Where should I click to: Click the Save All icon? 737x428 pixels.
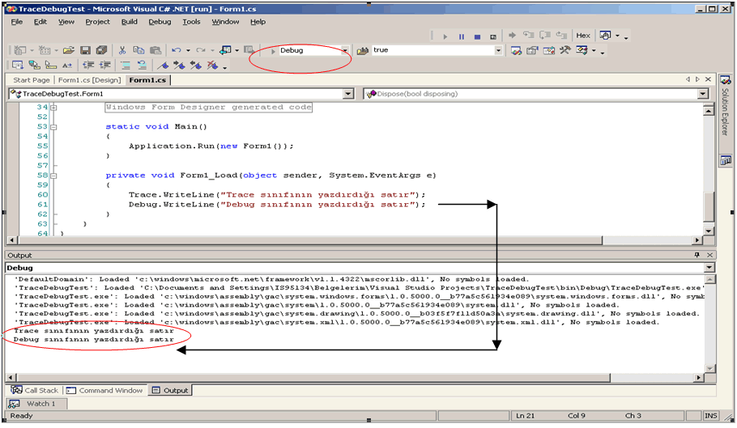pyautogui.click(x=101, y=50)
